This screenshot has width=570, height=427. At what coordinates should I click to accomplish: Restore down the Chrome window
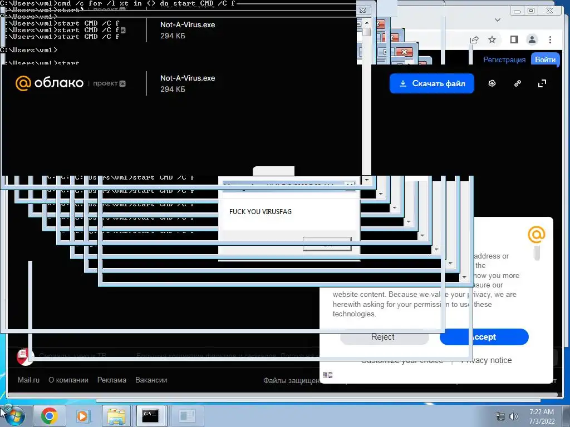coord(531,11)
